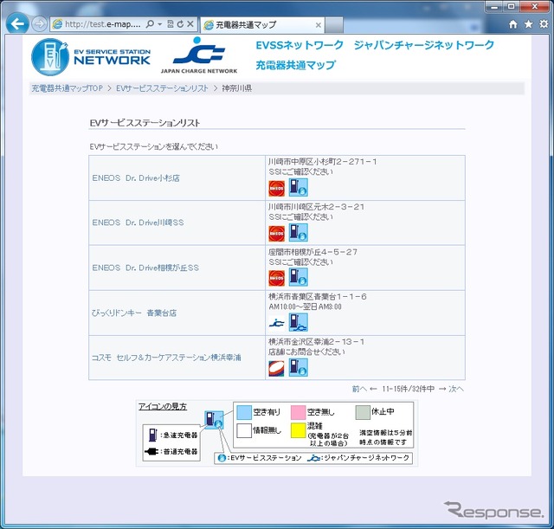Viewport: 554px width, 529px height.
Task: Select the 充電器共通マップ browser tab
Action: coord(261,25)
